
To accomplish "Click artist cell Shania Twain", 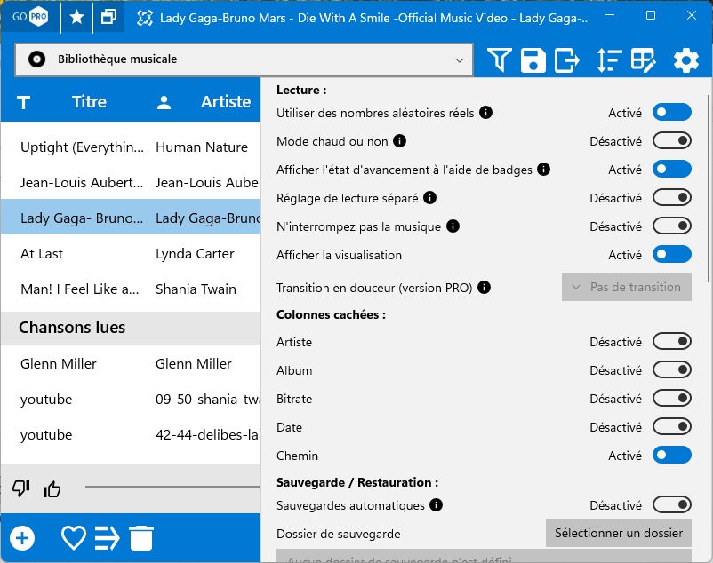I will coord(196,289).
